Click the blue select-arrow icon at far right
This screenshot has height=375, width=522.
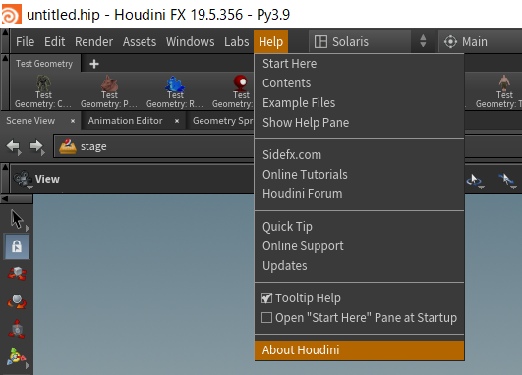click(x=507, y=181)
